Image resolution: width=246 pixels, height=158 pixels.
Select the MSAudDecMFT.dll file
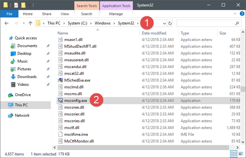(80, 46)
